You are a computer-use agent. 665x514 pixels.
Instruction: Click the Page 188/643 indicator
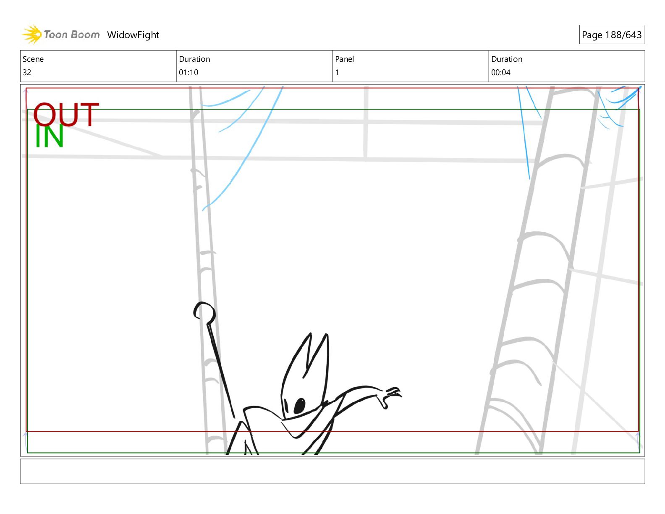click(612, 35)
